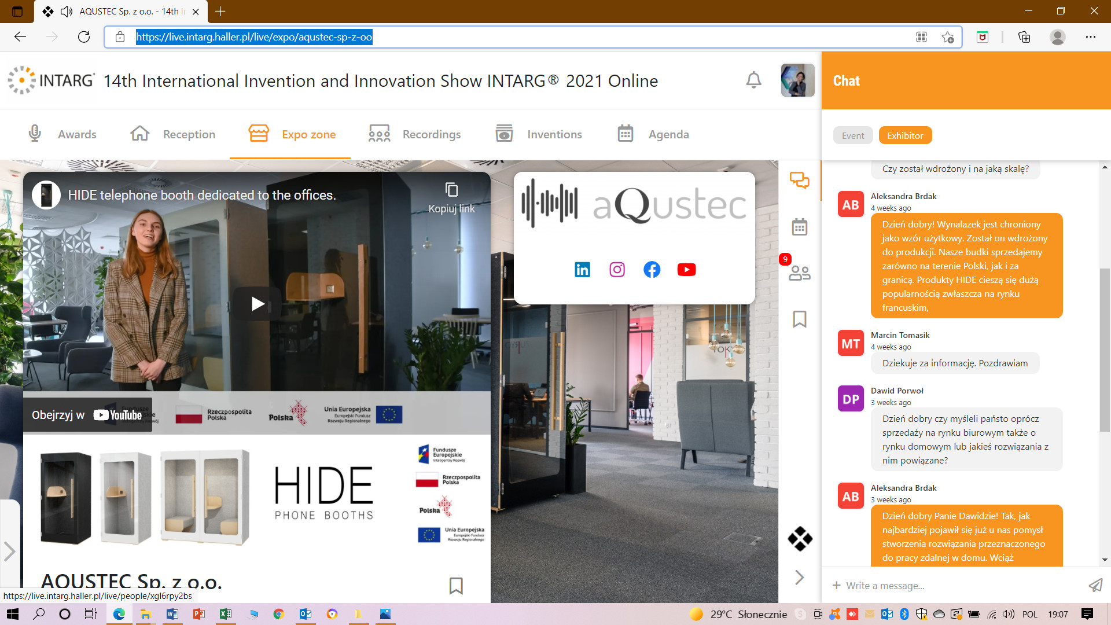This screenshot has width=1111, height=625.
Task: Open Aqustec LinkedIn page
Action: point(582,270)
